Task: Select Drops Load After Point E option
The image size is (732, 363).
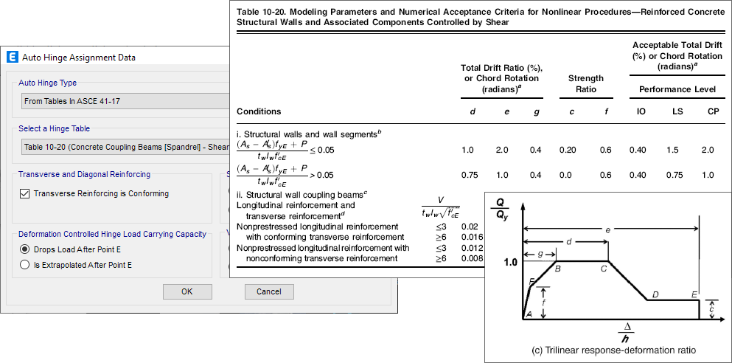Action: 25,249
